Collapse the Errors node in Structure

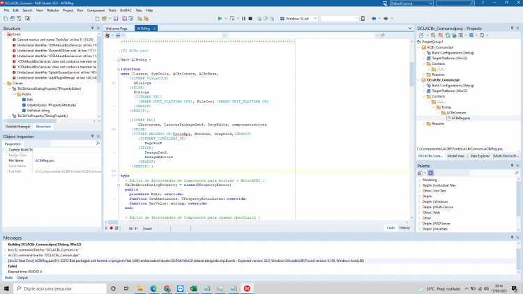5,34
